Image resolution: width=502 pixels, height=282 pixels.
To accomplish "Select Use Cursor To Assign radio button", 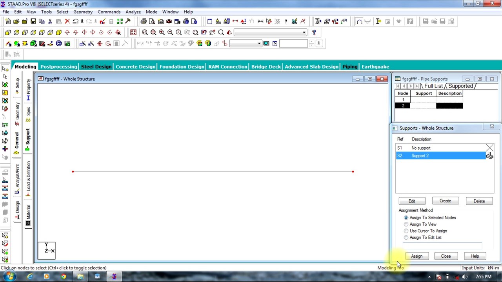I will (x=406, y=231).
